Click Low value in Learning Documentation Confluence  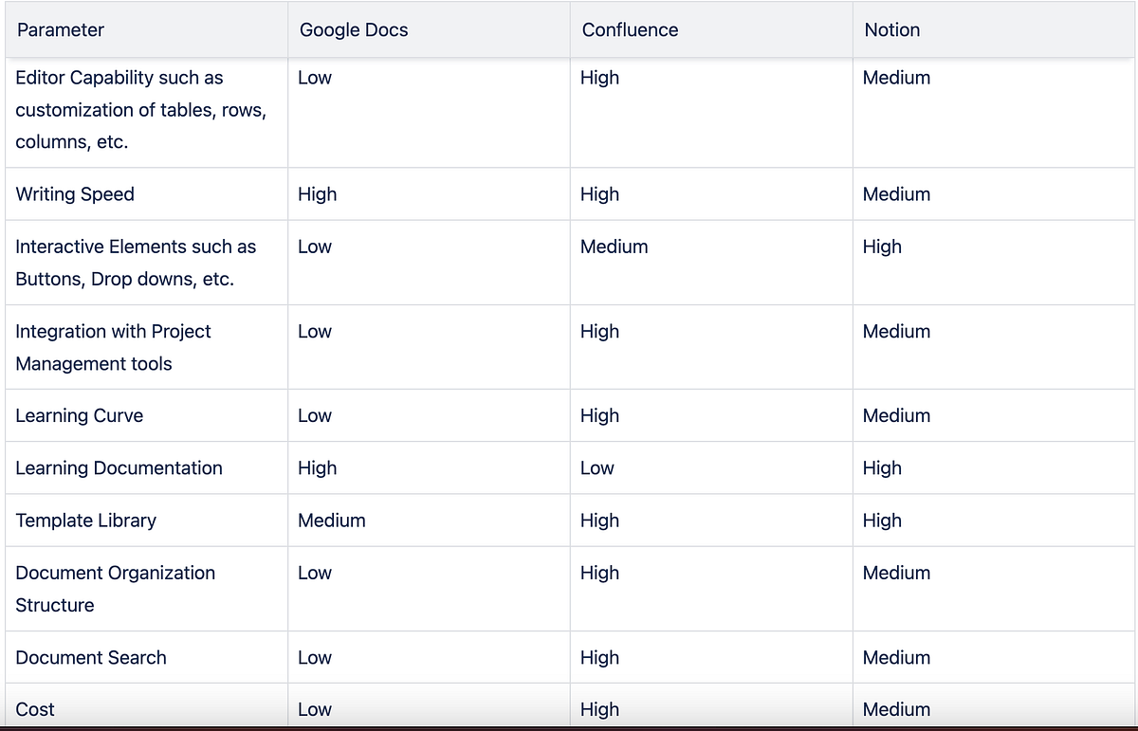tap(597, 468)
